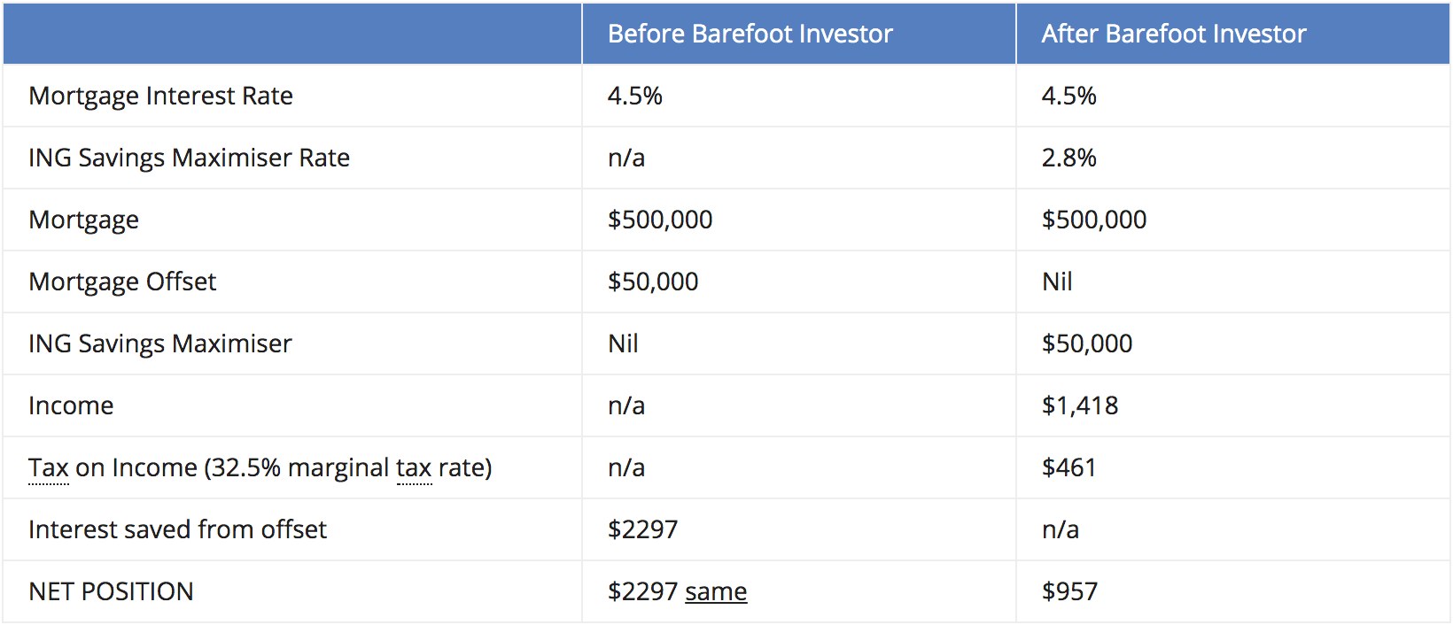
Task: Click the underlined "Tax" word in row label
Action: pos(48,467)
